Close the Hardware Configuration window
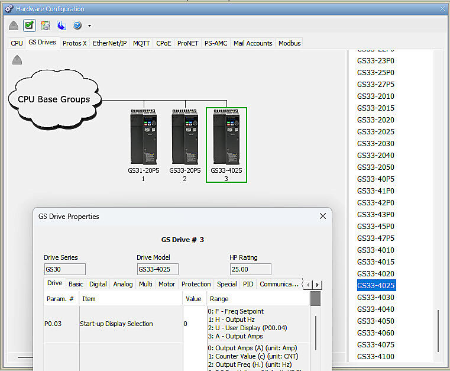 pos(442,9)
